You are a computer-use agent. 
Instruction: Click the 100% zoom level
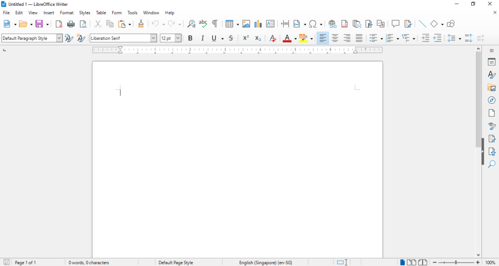click(490, 263)
